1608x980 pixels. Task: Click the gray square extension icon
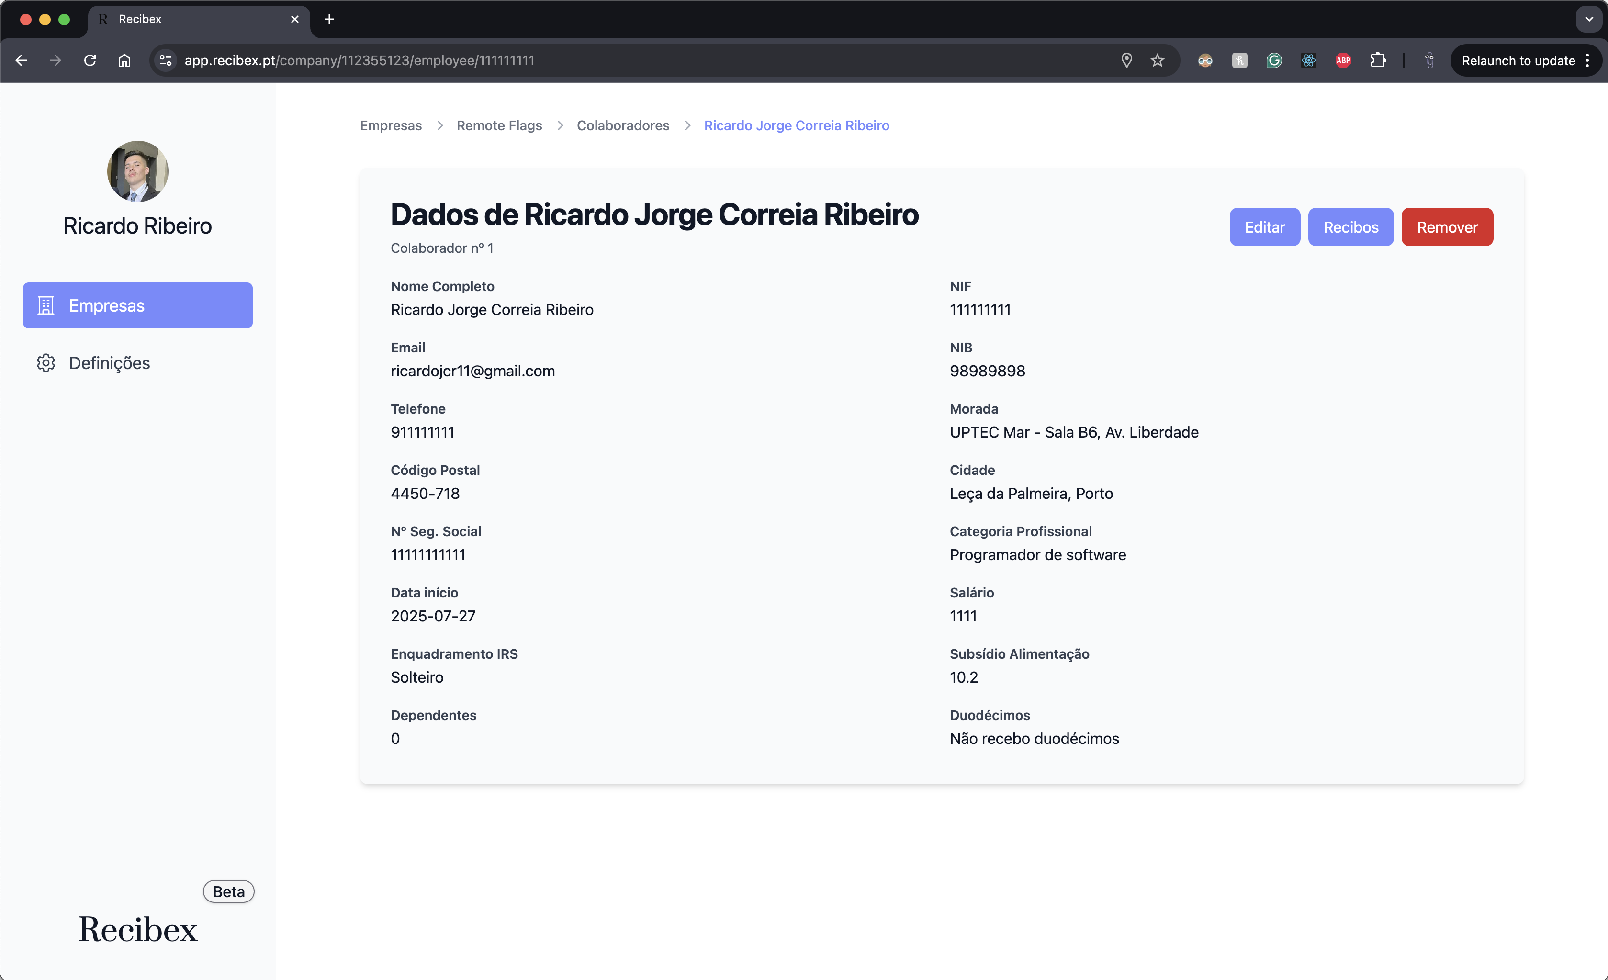[x=1240, y=61]
